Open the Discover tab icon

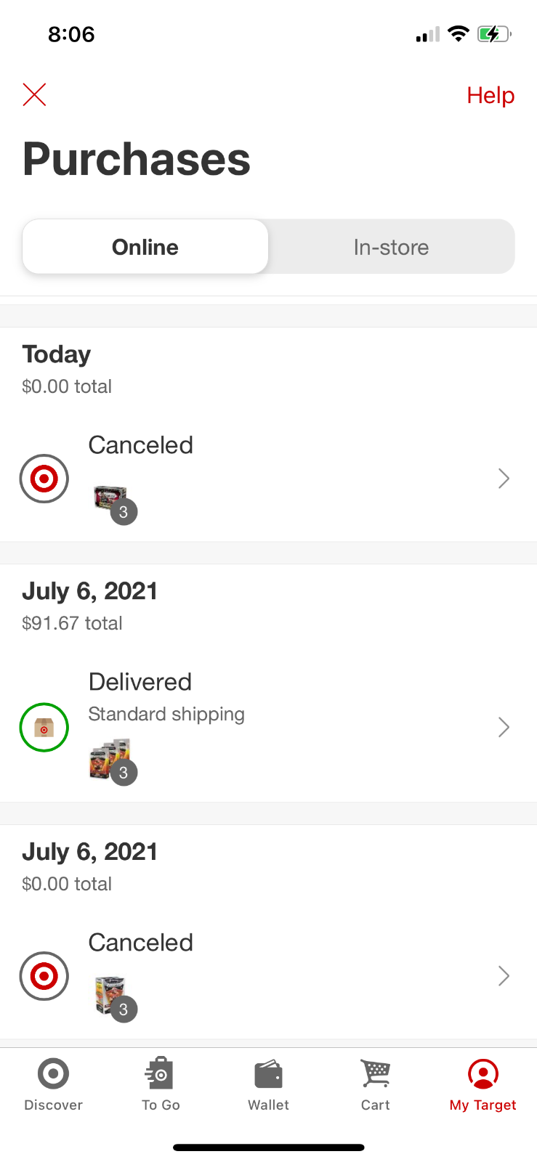click(53, 1073)
